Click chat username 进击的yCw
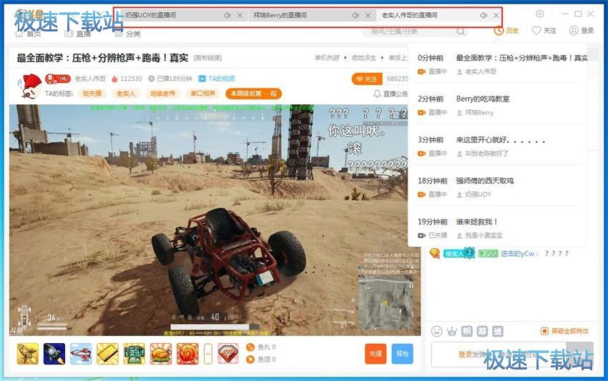This screenshot has height=381, width=608. [517, 254]
